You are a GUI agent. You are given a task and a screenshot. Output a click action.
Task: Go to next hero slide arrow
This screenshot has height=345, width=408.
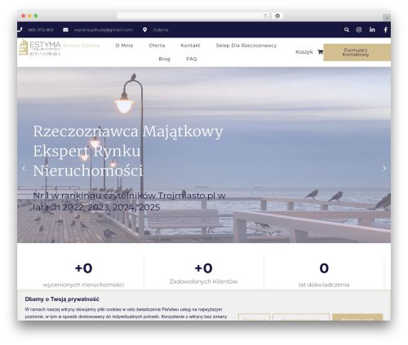[x=384, y=168]
